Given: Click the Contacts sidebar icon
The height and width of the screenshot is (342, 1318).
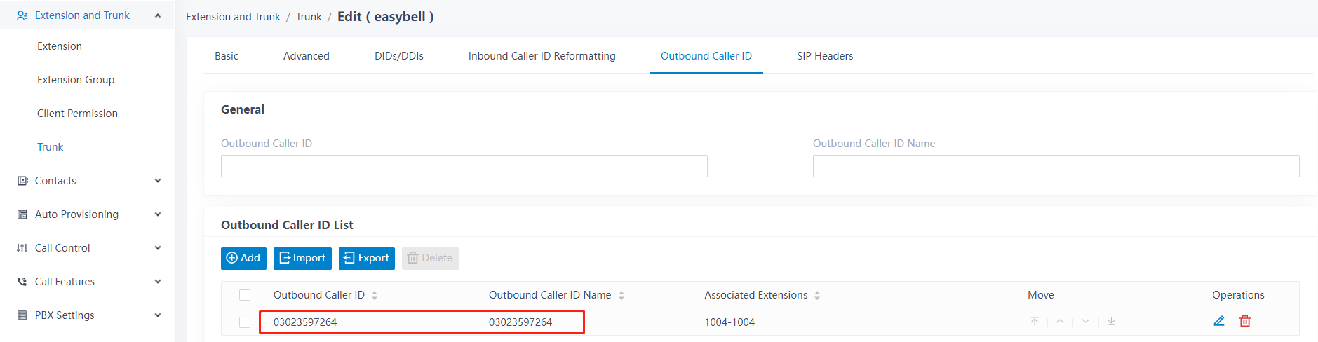Looking at the screenshot, I should click(x=22, y=181).
